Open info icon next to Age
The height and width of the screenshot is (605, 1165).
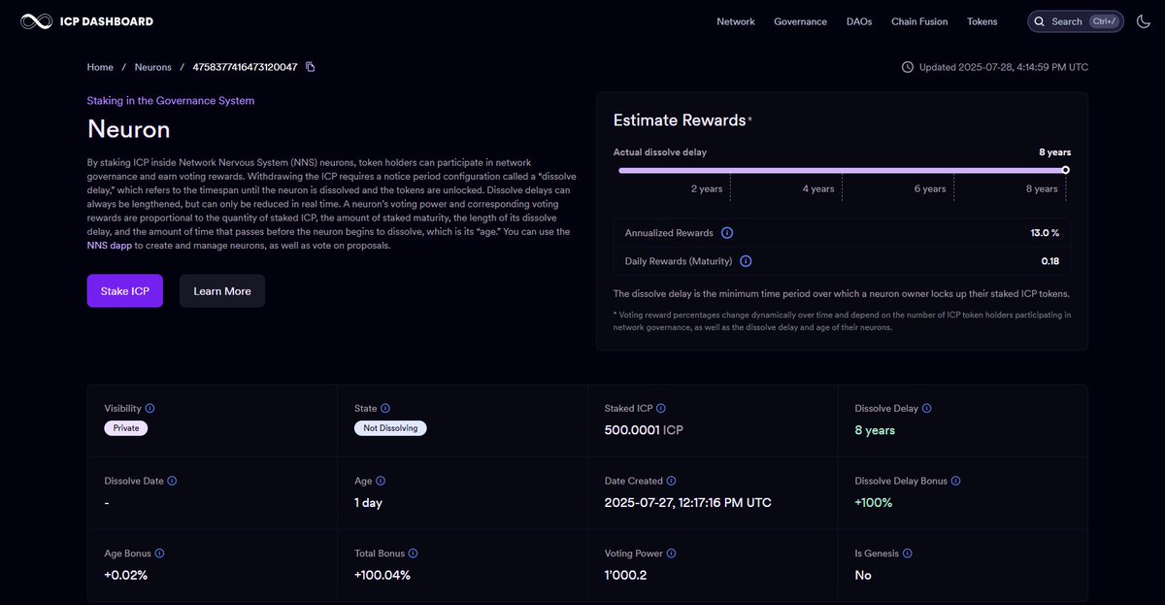coord(381,481)
